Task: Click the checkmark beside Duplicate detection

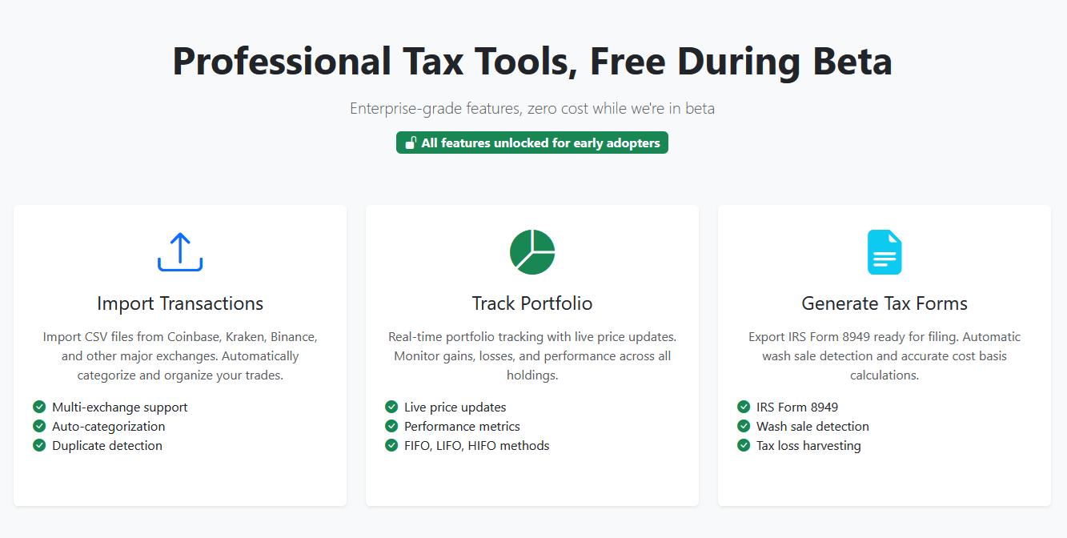Action: click(x=39, y=445)
